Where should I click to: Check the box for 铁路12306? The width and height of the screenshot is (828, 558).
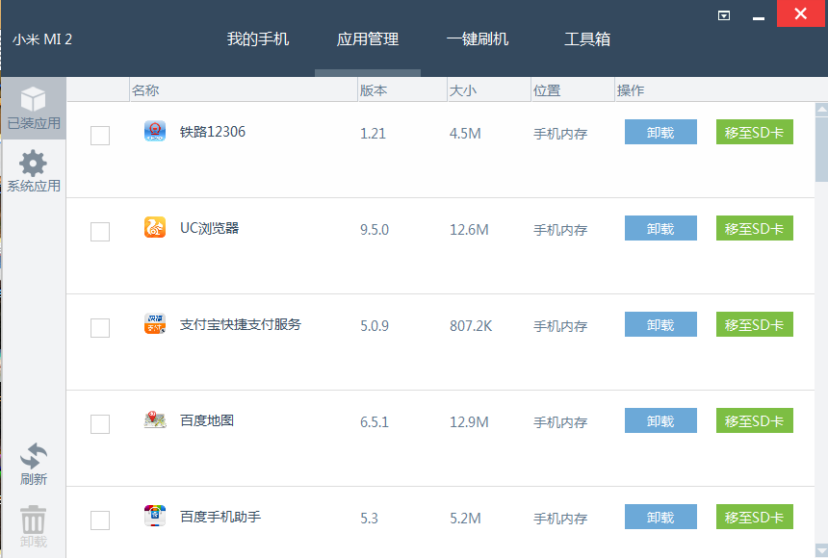tap(100, 136)
